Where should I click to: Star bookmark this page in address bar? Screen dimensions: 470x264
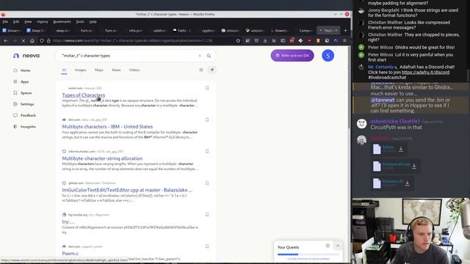238,40
